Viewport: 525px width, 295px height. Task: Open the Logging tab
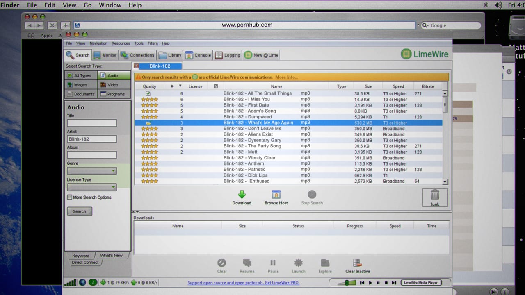tap(228, 55)
